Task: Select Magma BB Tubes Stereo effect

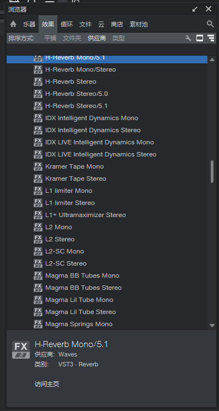Action: [x=107, y=288]
